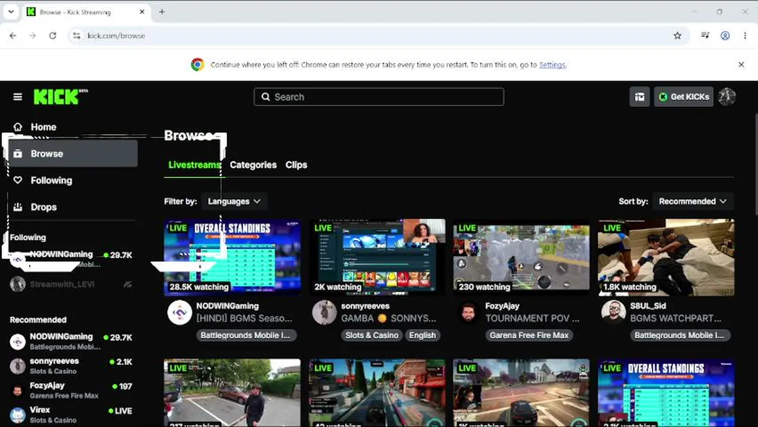Click inside the Search field

point(379,97)
